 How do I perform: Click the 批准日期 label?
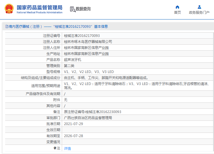point(53,124)
